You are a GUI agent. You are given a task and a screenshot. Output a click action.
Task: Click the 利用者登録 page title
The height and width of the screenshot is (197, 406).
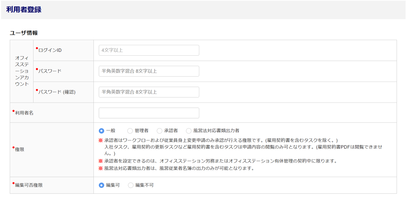(24, 9)
